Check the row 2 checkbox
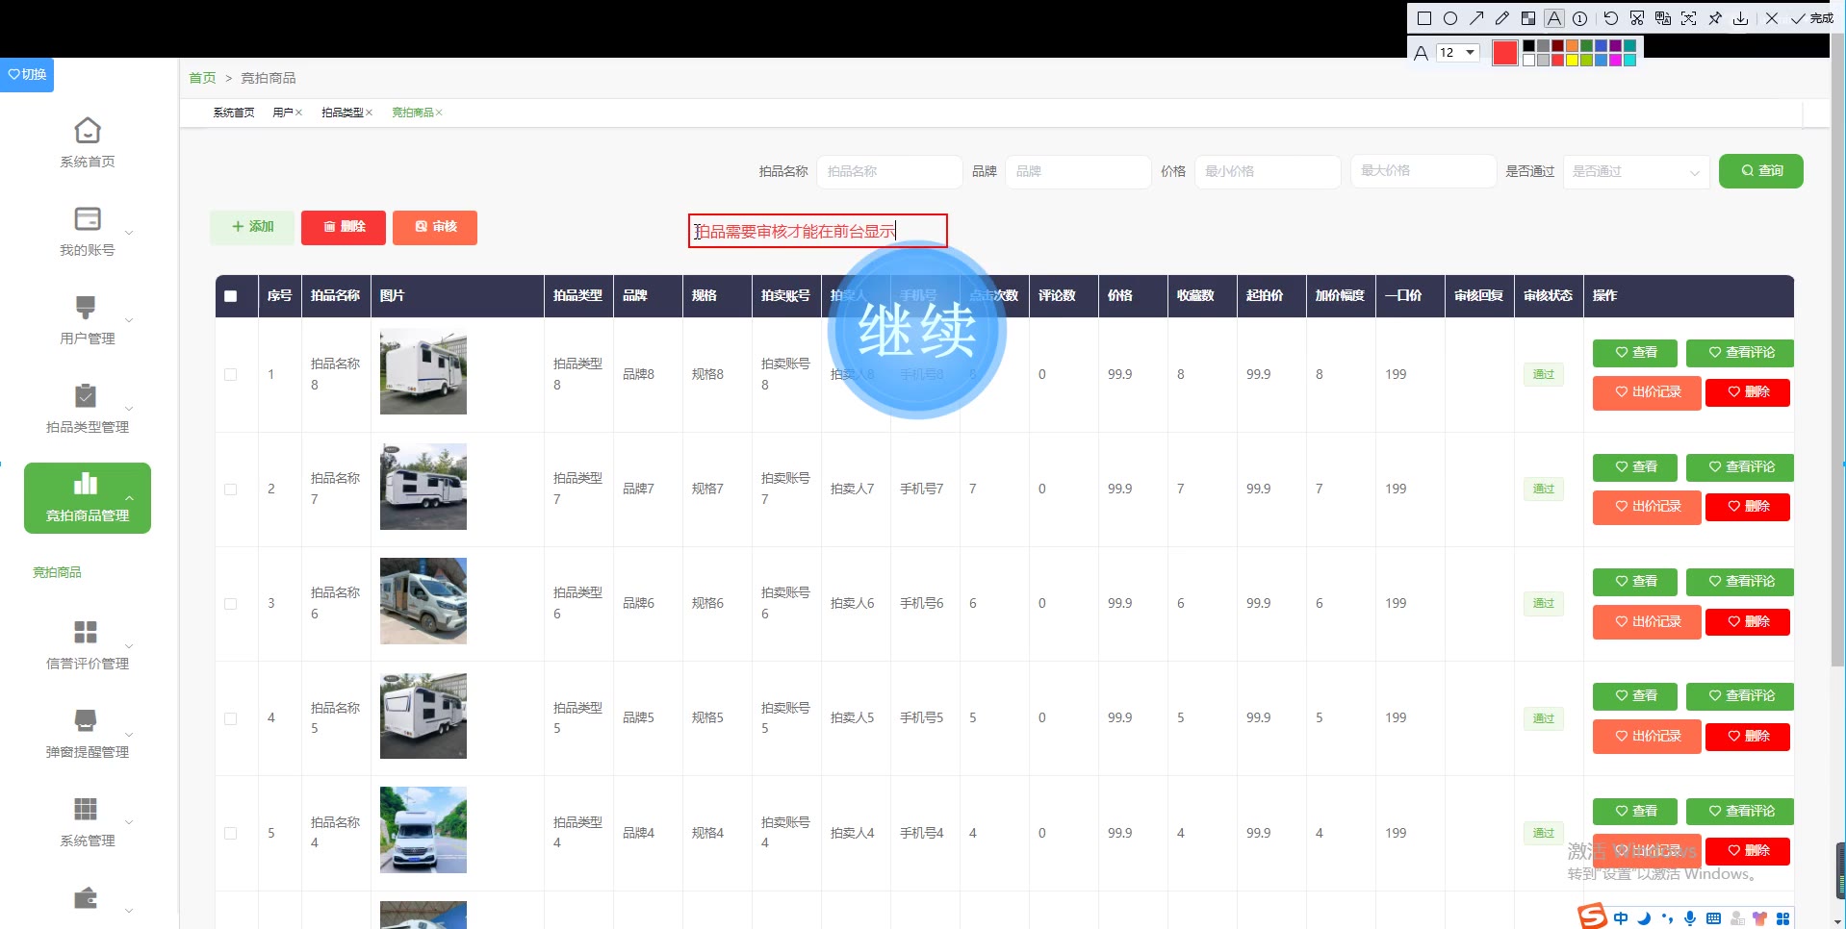The height and width of the screenshot is (929, 1846). point(231,490)
